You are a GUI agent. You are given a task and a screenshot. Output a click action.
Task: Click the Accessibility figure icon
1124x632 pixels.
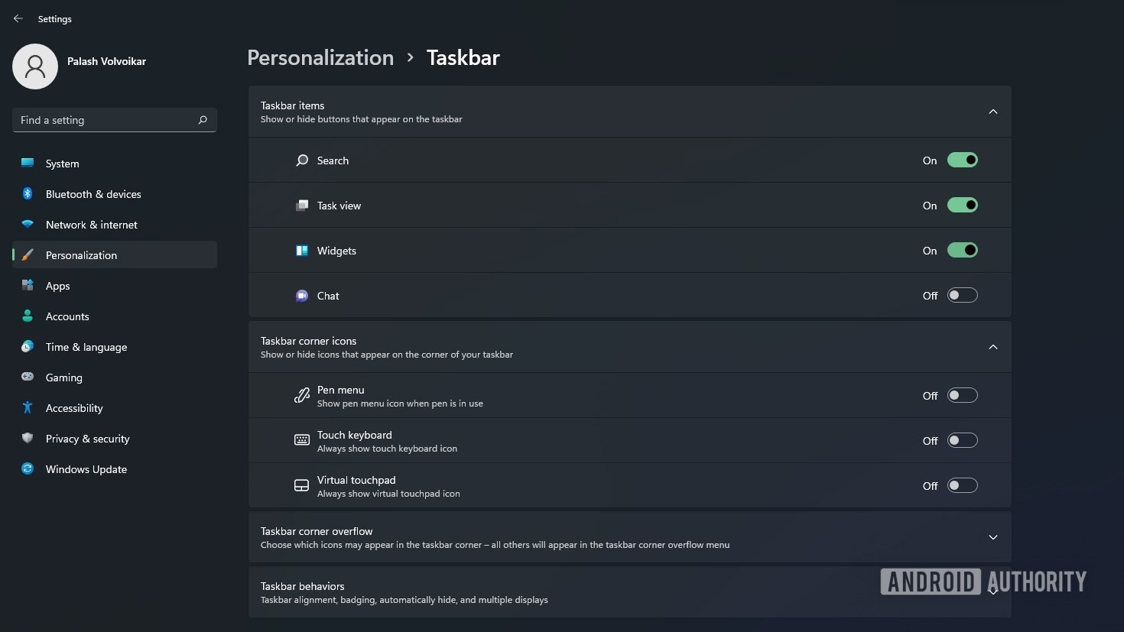point(28,408)
